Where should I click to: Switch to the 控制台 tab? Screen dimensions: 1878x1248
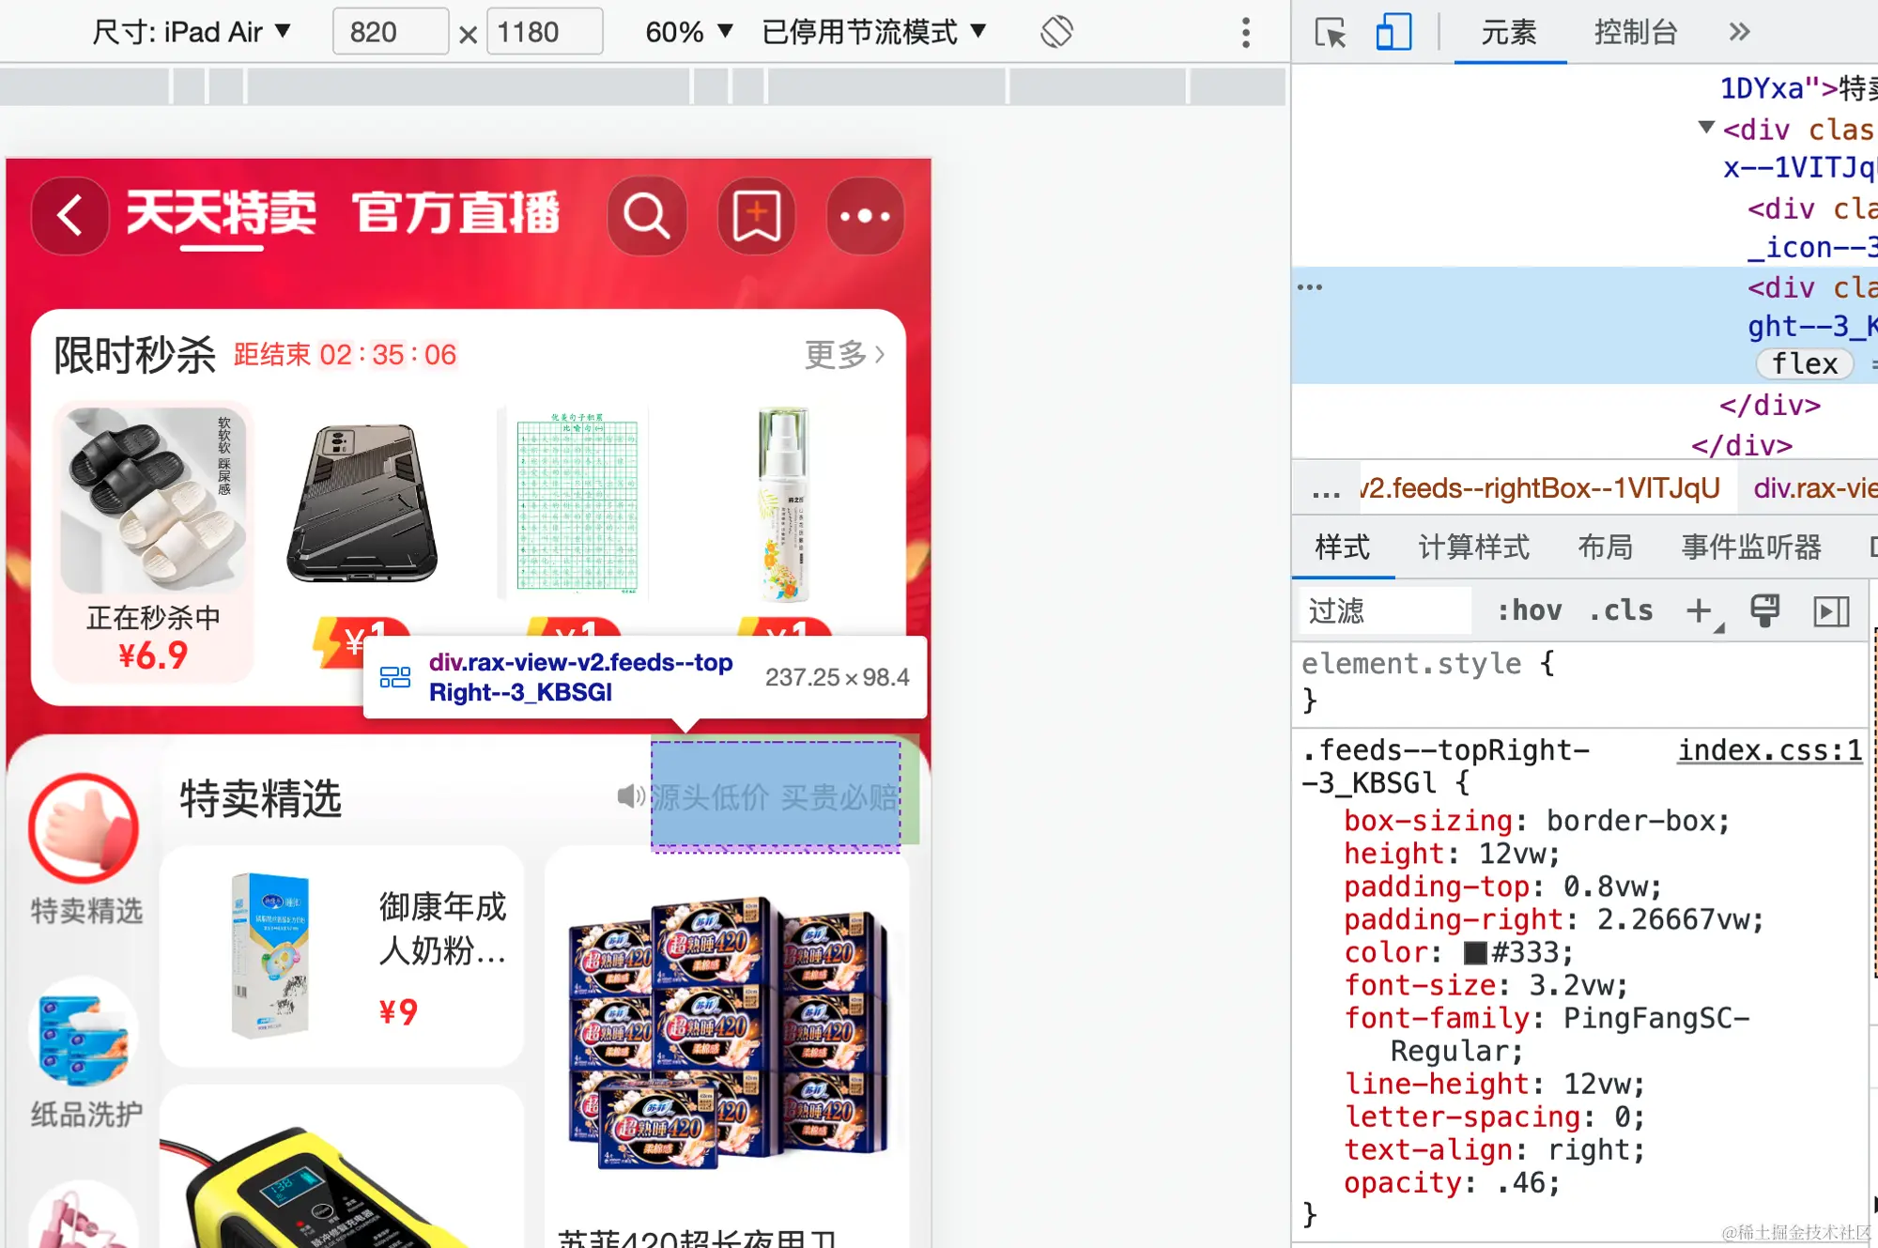point(1635,33)
